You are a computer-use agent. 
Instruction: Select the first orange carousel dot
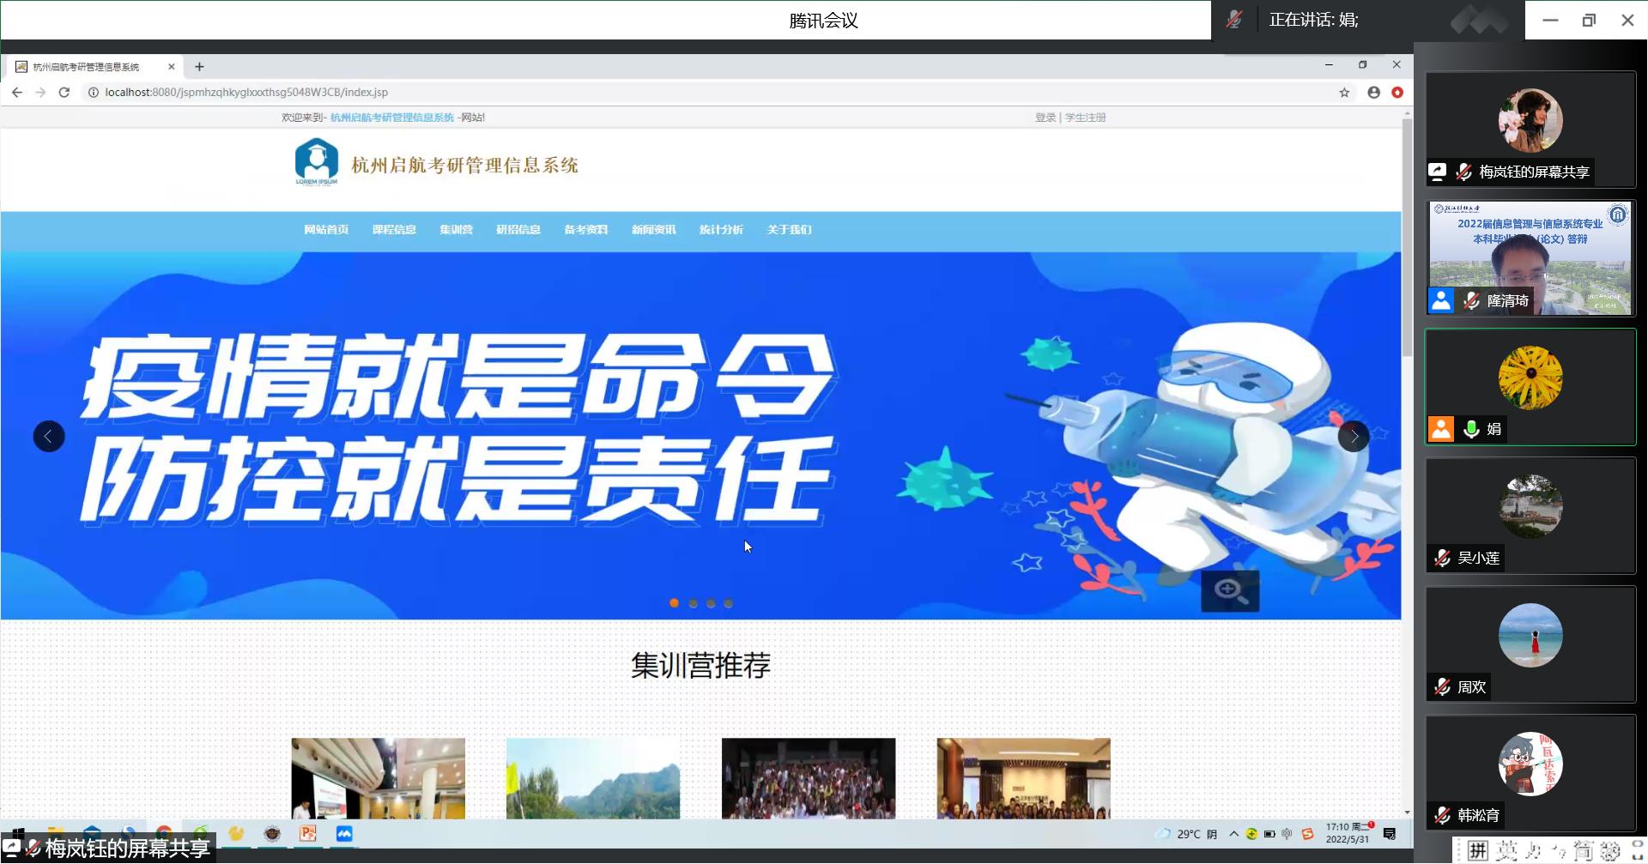pos(674,603)
